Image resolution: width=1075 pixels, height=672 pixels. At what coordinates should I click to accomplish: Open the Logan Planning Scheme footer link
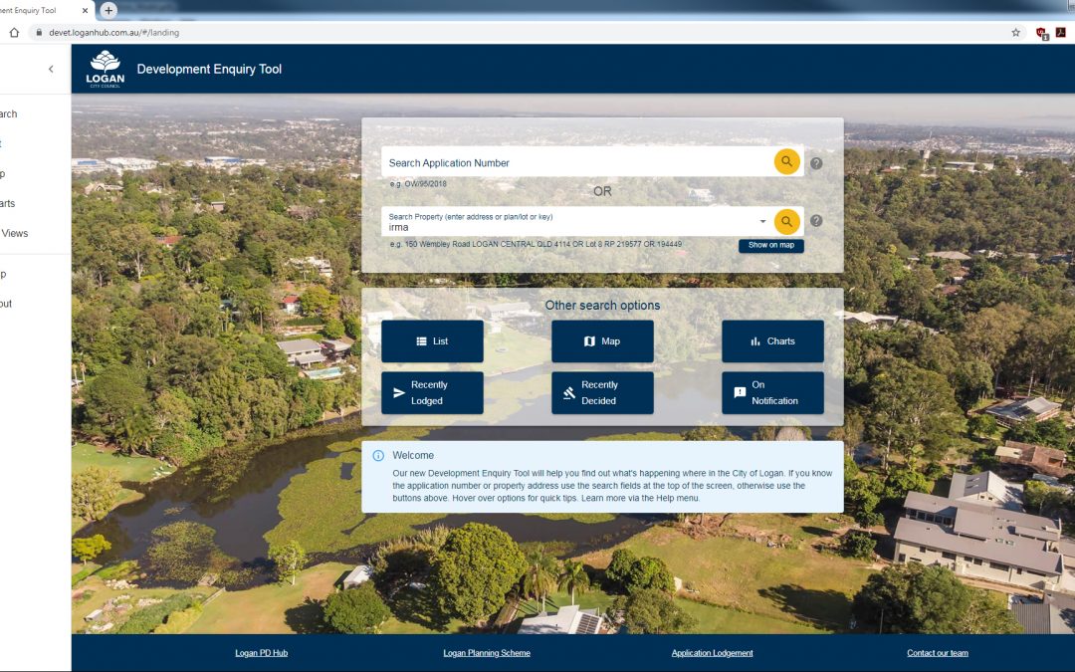[487, 653]
